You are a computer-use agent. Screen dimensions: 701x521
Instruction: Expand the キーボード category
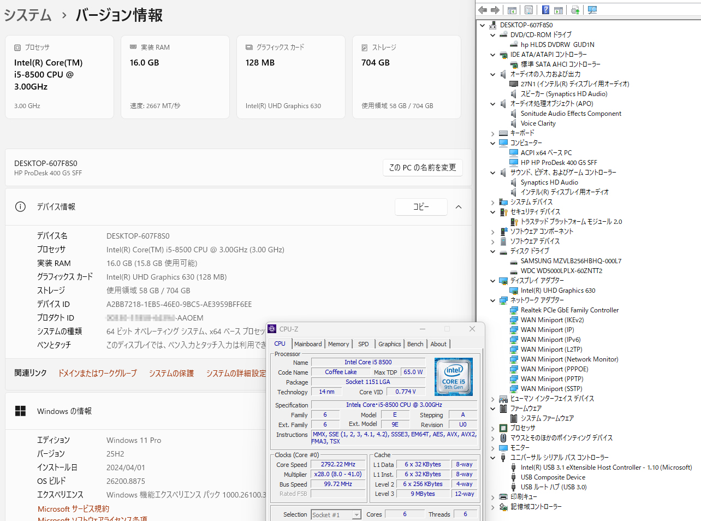click(492, 133)
